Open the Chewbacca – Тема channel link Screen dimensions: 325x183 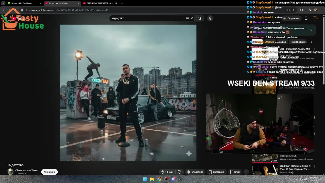pyautogui.click(x=26, y=170)
